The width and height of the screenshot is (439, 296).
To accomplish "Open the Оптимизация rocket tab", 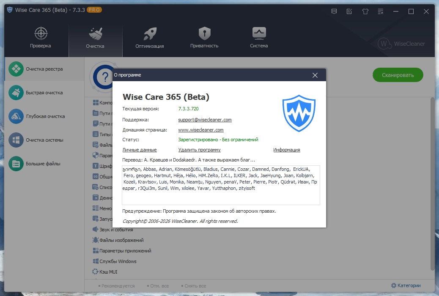I will click(x=150, y=38).
